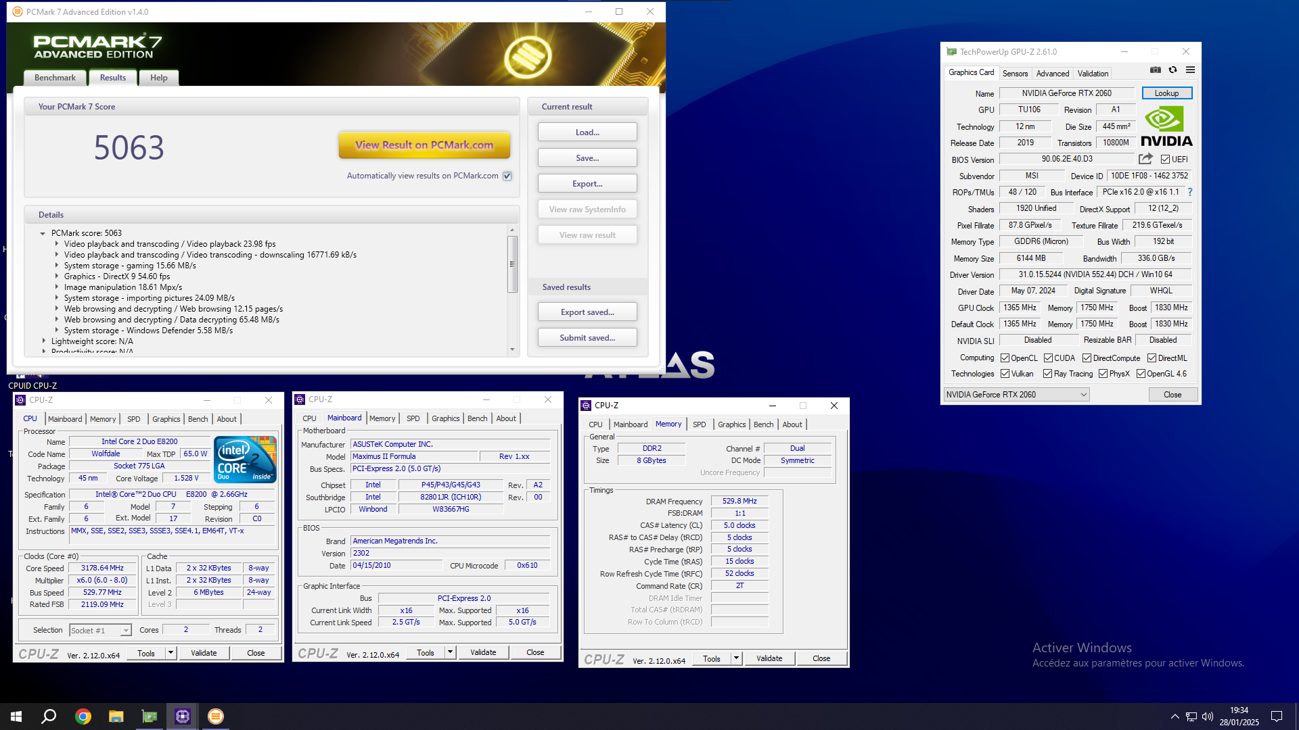The width and height of the screenshot is (1299, 730).
Task: Open the Validation tab in GPU-Z
Action: pos(1093,74)
